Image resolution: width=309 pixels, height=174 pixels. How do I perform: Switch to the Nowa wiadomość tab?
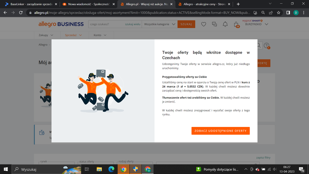point(87,4)
